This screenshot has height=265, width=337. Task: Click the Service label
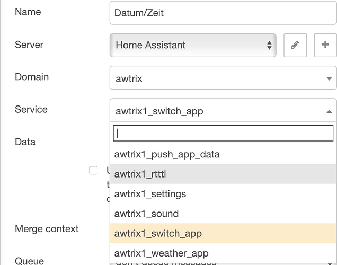click(x=31, y=109)
